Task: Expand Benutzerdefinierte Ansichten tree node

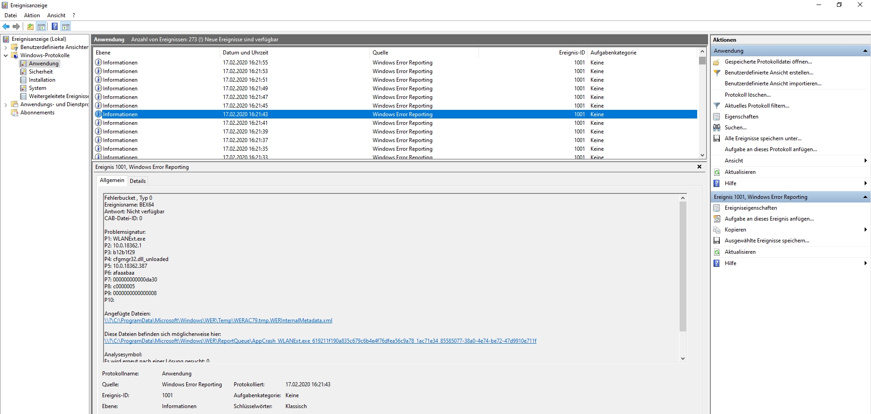Action: pos(5,47)
